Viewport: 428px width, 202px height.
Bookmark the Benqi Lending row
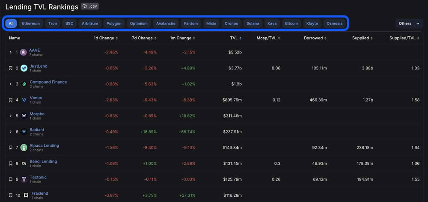pyautogui.click(x=11, y=163)
